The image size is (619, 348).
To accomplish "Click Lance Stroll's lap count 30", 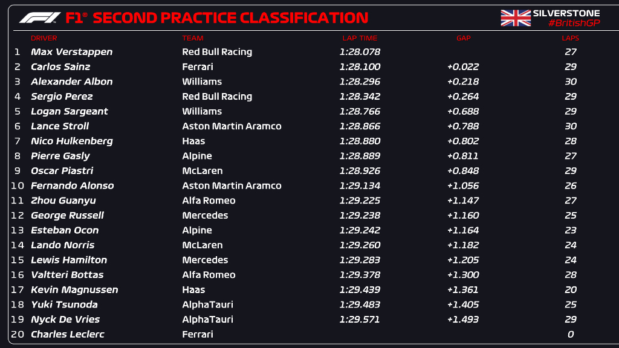I will click(571, 126).
